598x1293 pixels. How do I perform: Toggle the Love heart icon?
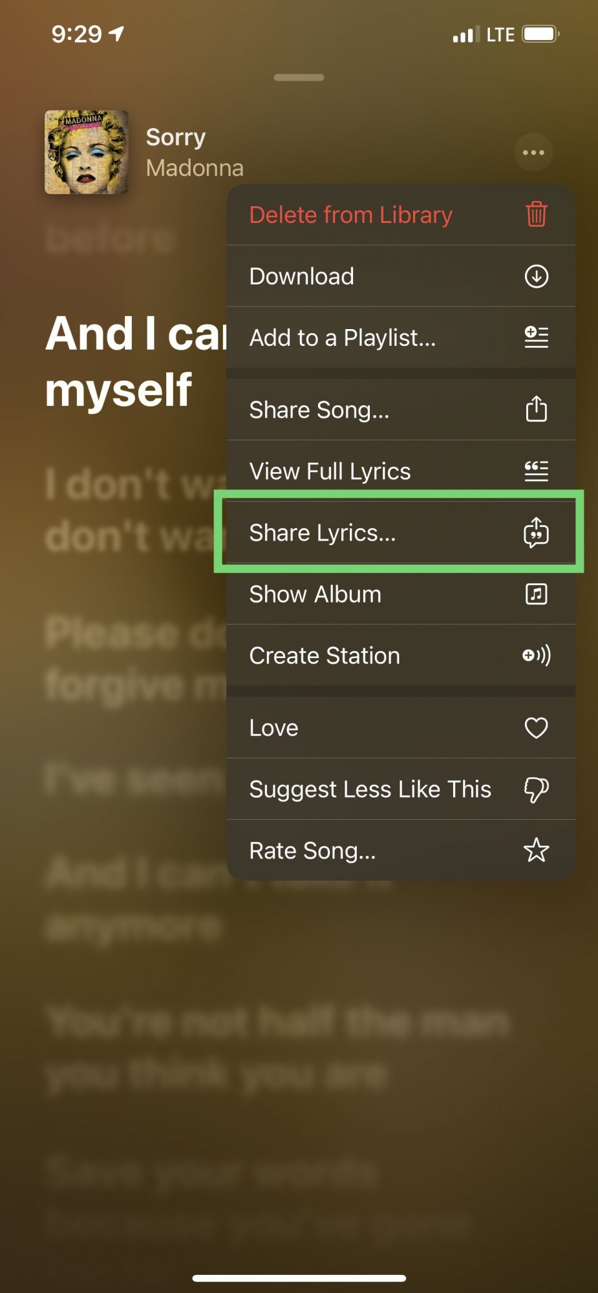[536, 728]
